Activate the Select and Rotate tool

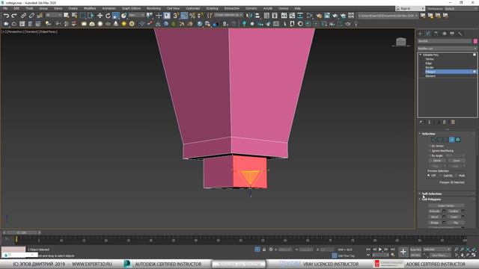coord(108,15)
